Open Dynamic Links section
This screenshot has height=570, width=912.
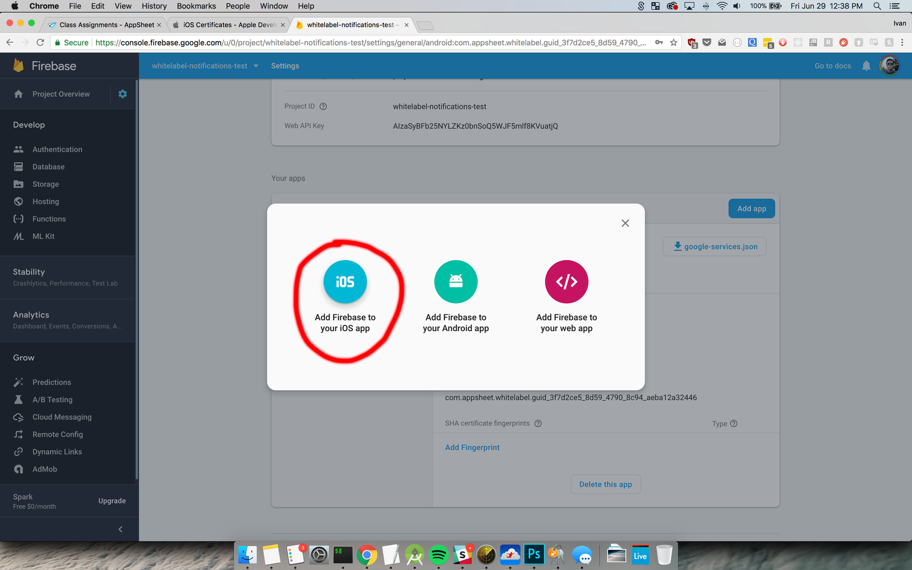pos(57,451)
